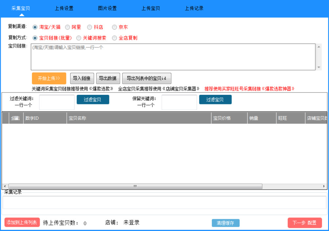The width and height of the screenshot is (329, 231).
Task: Choose 关键词搜索 copy method
Action: pos(79,38)
